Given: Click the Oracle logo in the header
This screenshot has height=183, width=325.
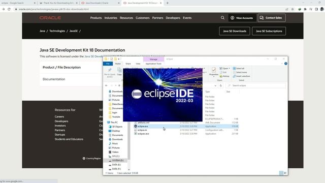Looking at the screenshot, I should point(50,18).
